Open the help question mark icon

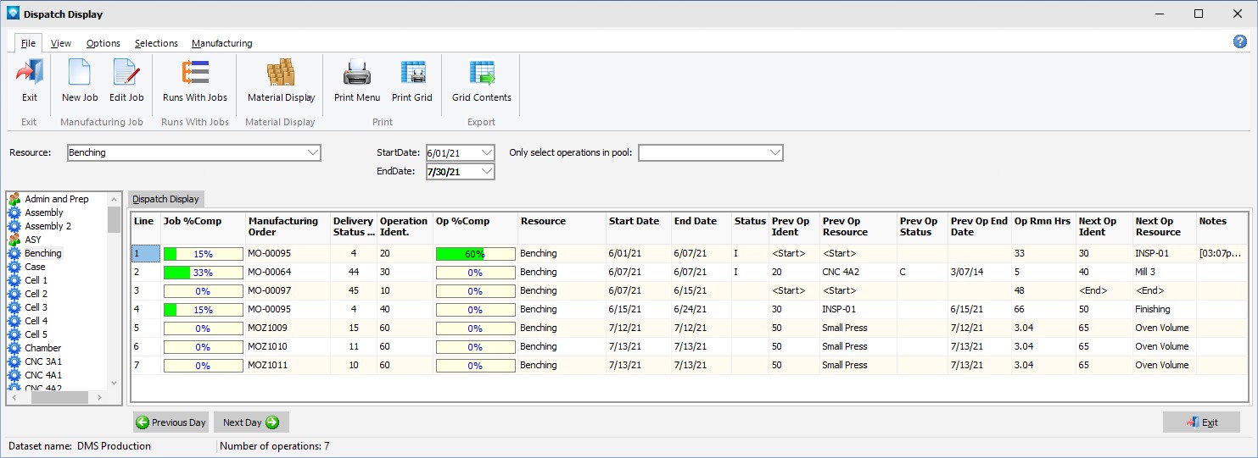click(x=1239, y=42)
